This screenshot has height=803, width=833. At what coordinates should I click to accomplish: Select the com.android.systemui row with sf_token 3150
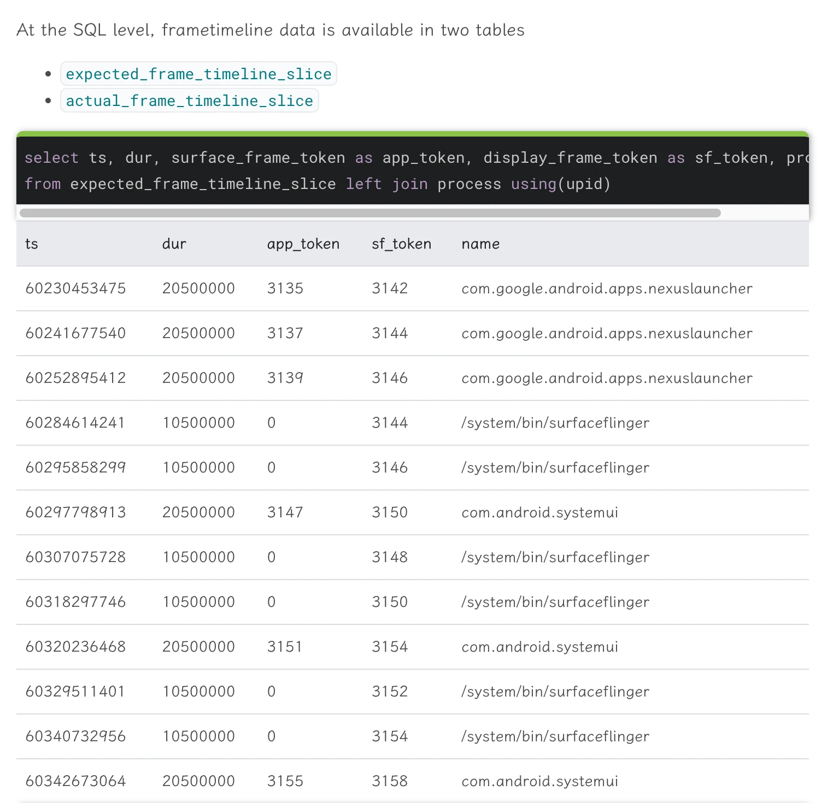(539, 512)
